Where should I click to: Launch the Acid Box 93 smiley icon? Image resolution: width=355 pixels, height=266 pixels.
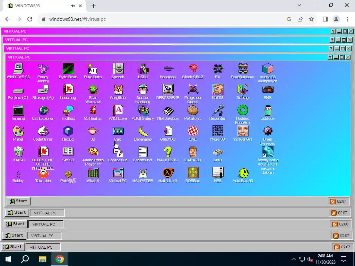point(243,175)
